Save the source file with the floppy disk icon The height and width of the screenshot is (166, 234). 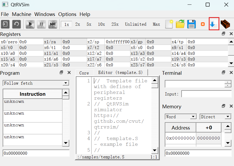(x=191, y=24)
